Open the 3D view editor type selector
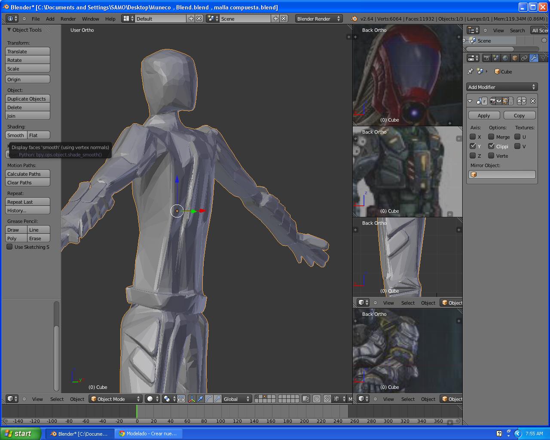 (12, 399)
